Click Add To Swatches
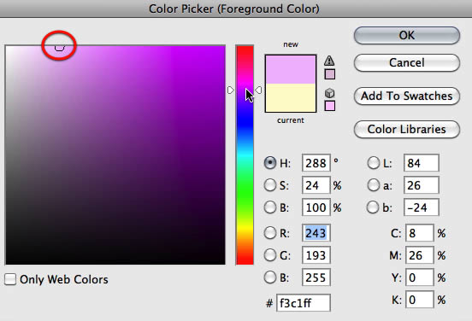 pyautogui.click(x=407, y=96)
